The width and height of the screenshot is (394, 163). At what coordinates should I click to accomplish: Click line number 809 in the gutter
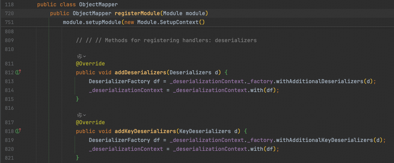click(10, 40)
